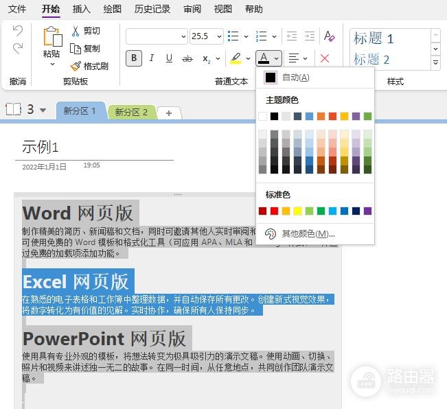Image resolution: width=447 pixels, height=409 pixels.
Task: Click the 剪切 cut scissors button
Action: tap(86, 31)
